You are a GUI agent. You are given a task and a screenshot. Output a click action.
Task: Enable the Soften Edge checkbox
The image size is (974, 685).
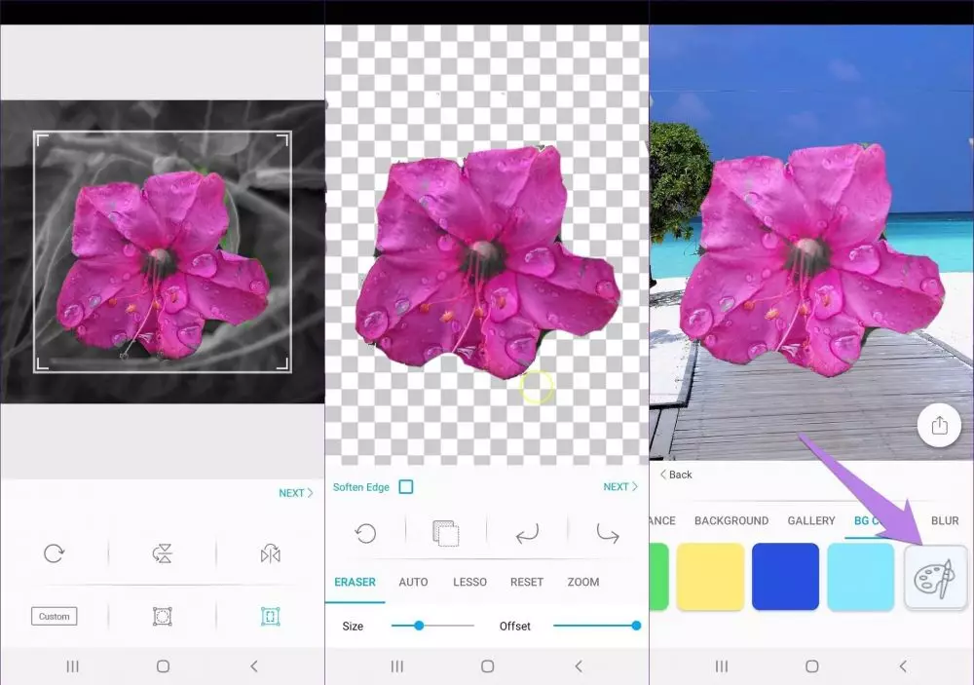tap(406, 487)
